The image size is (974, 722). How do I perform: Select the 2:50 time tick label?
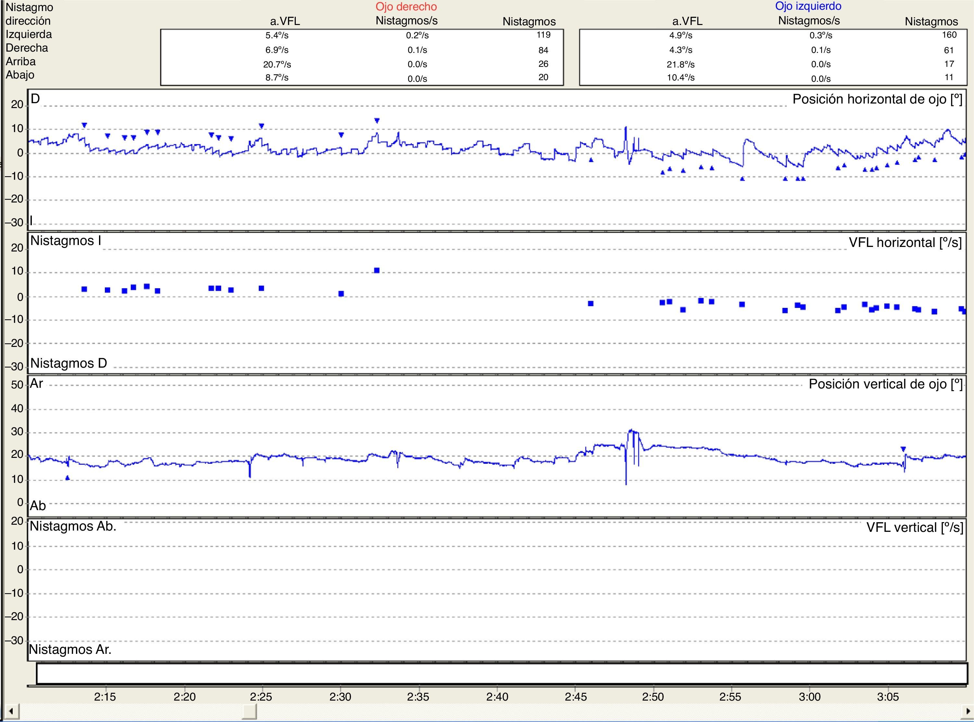coord(653,697)
